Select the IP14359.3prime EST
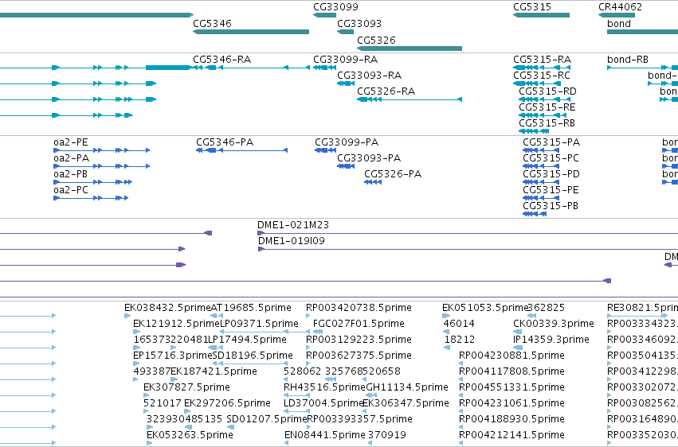Screen dimensions: 678x447 (518, 348)
